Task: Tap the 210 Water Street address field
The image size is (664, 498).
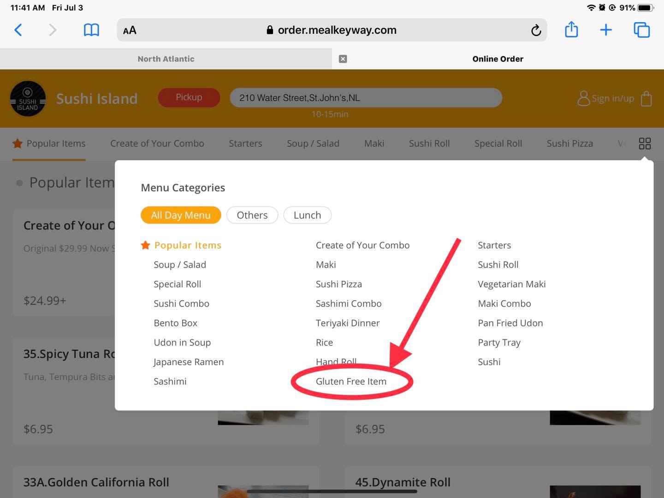Action: (x=366, y=98)
